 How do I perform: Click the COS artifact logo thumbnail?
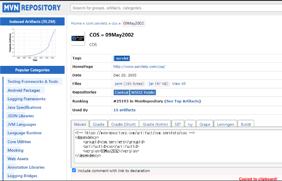78,38
